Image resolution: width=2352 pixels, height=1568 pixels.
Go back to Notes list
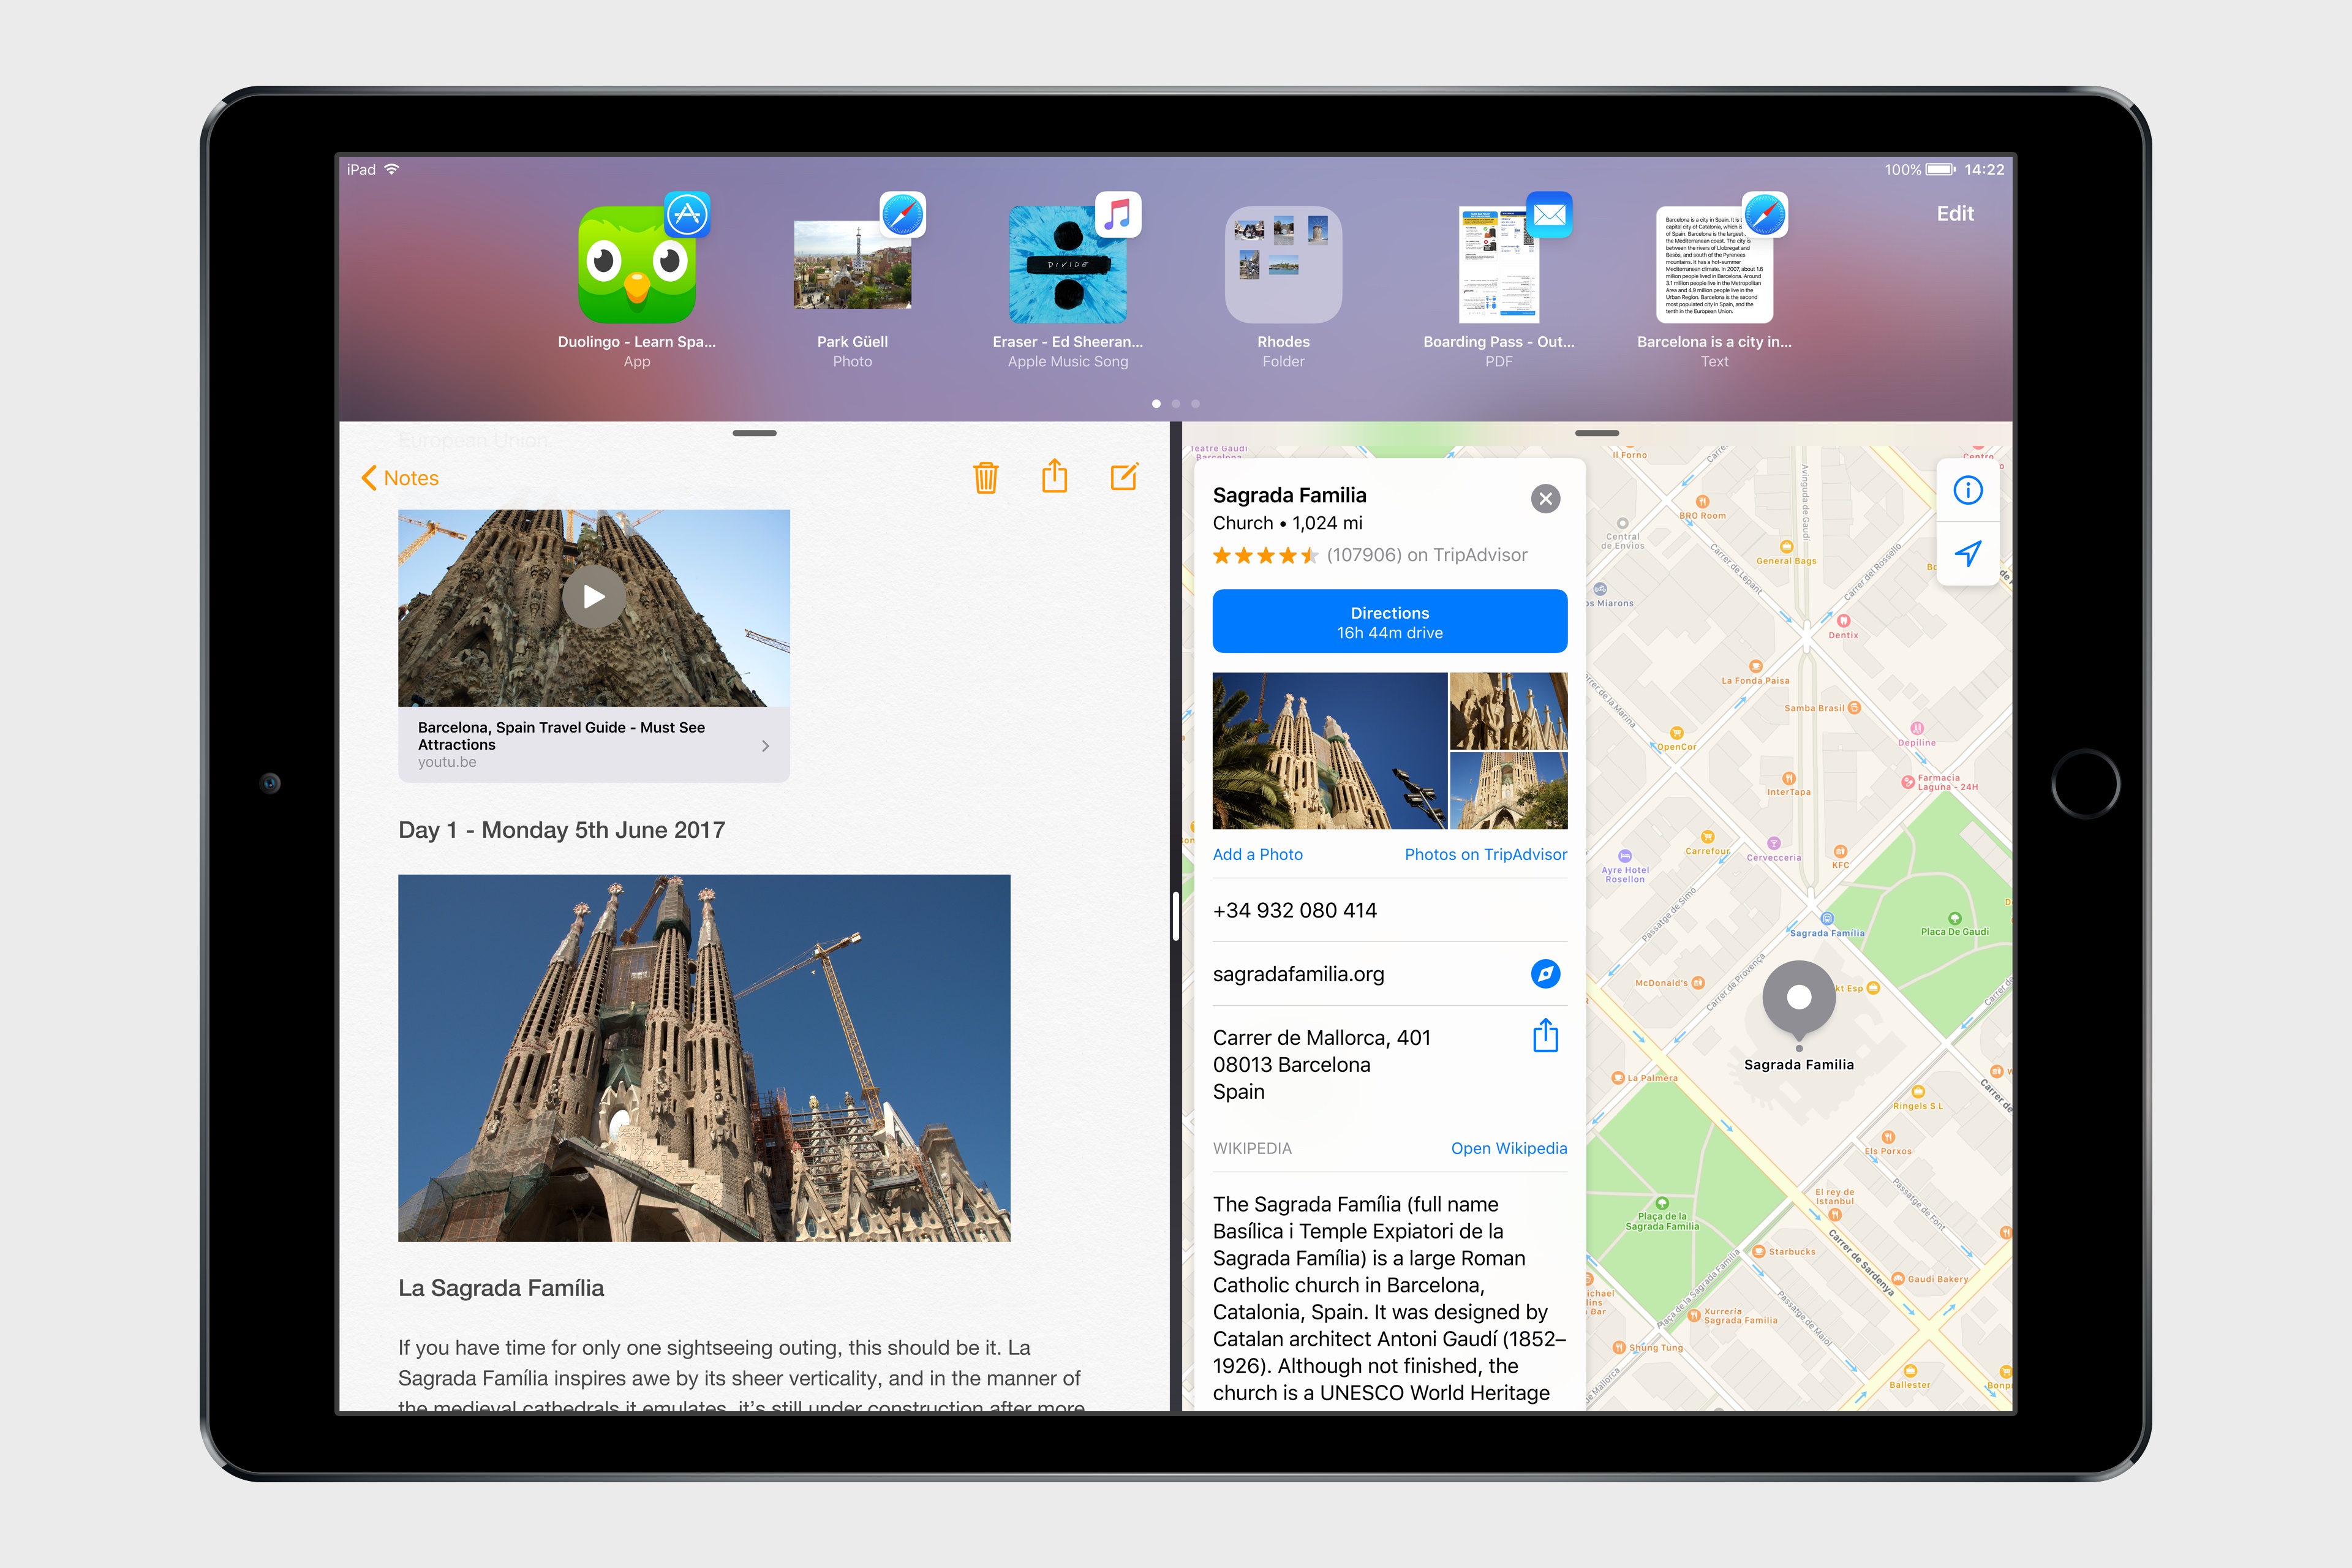400,478
